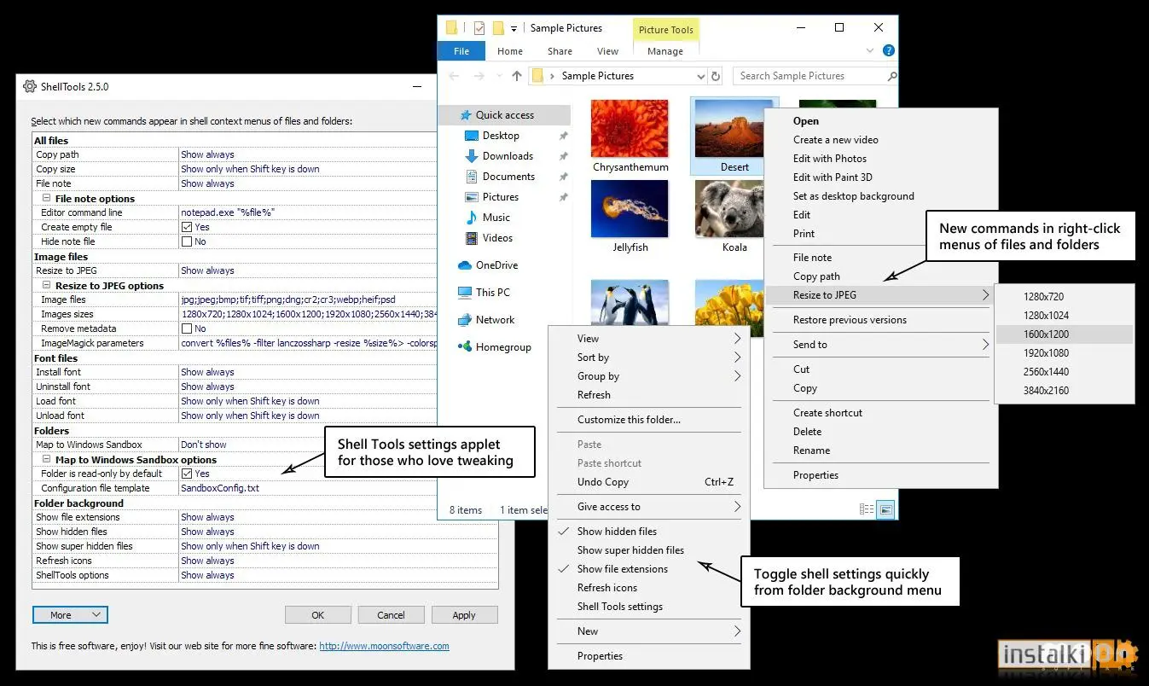Screen dimensions: 1149x686
Task: Click the refresh icon beside address bar
Action: pos(716,76)
